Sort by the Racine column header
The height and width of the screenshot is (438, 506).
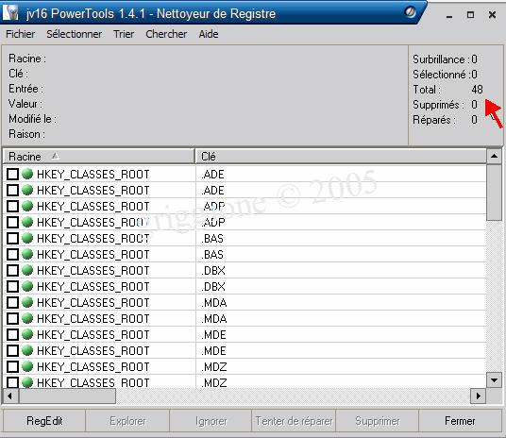coord(98,157)
